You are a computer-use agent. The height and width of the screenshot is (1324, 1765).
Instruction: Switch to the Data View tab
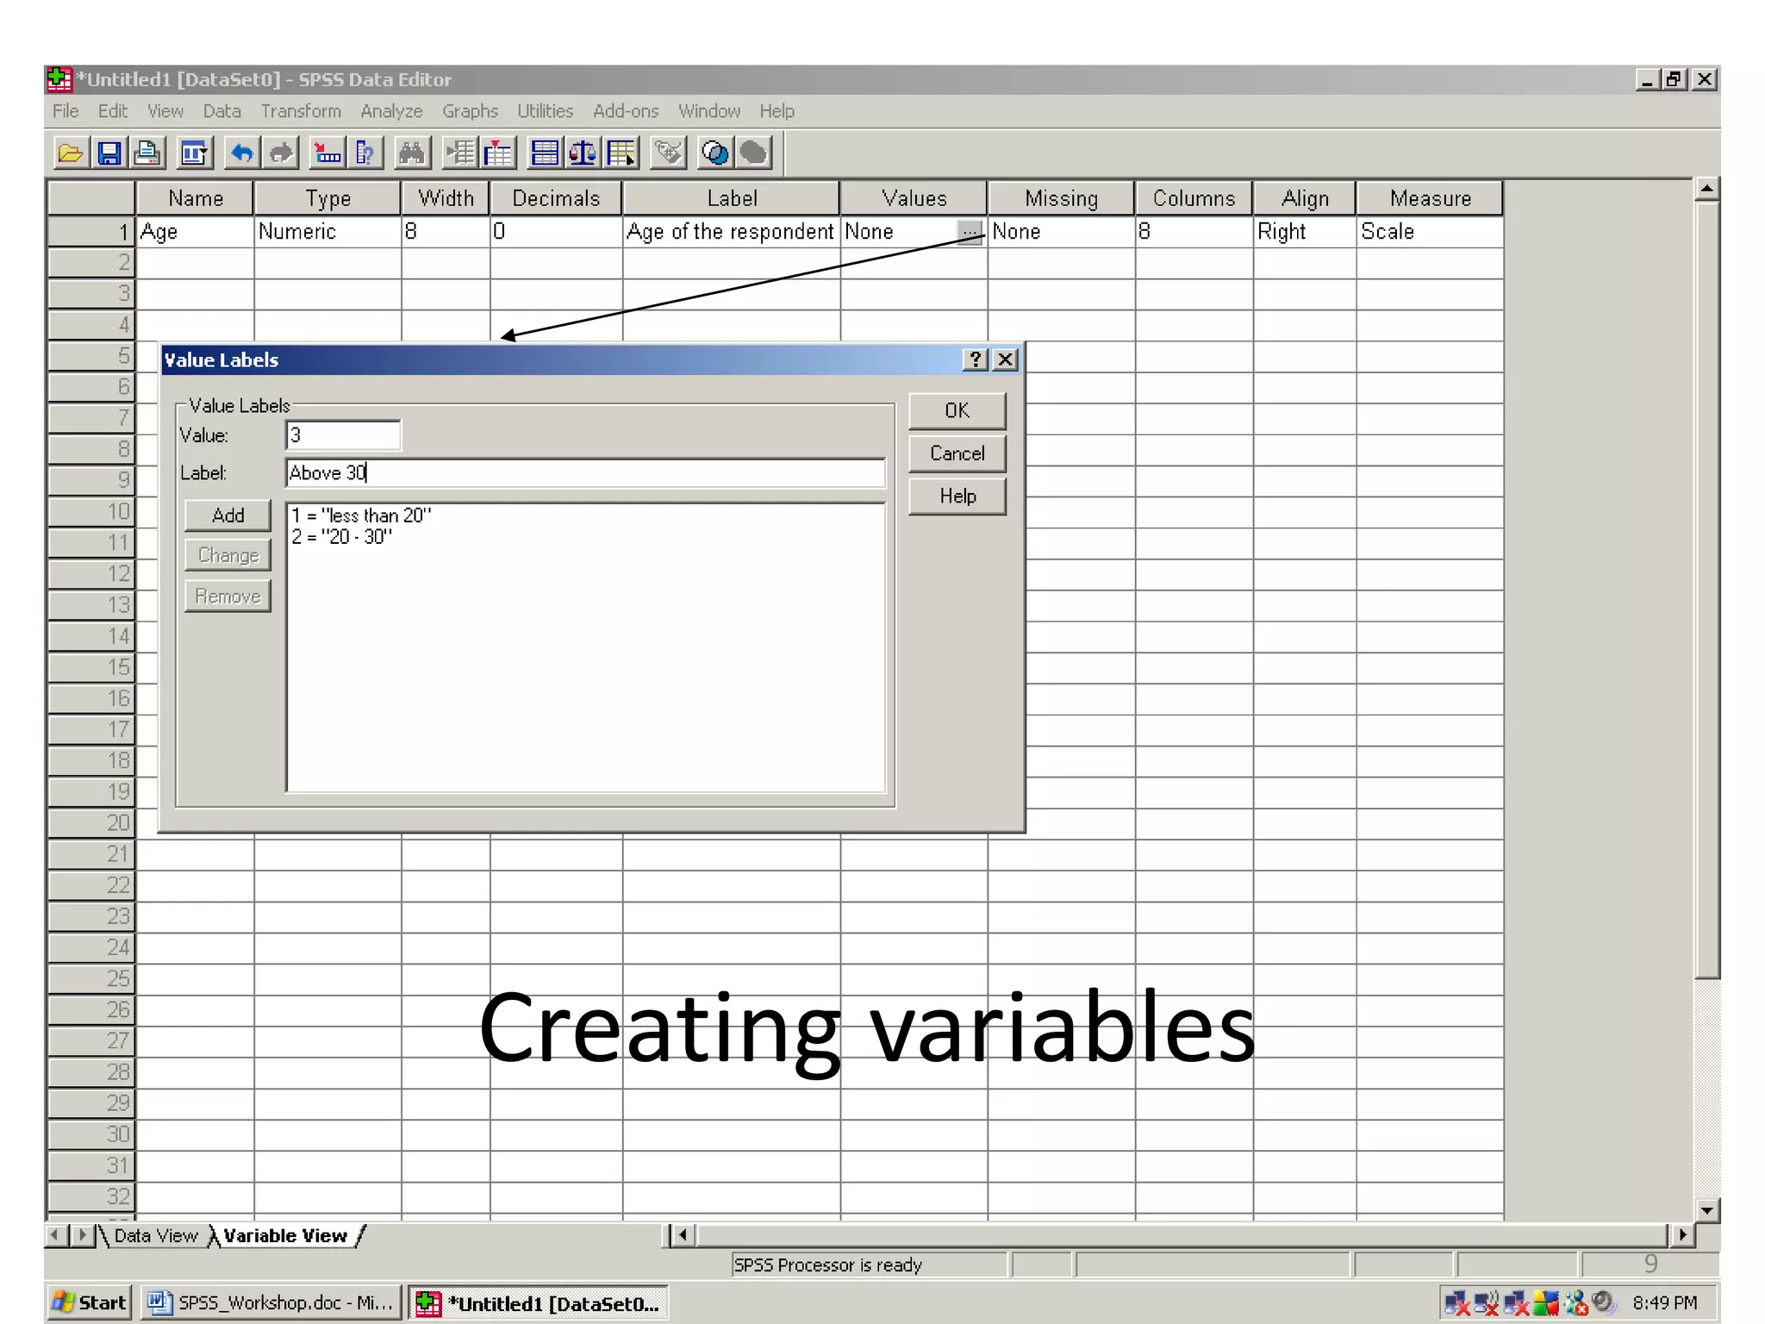point(156,1236)
